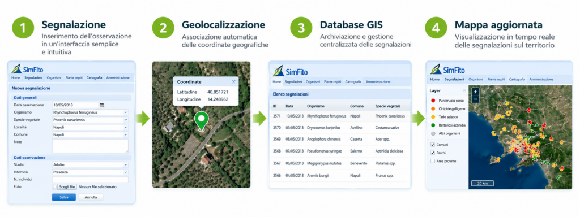Screen dimensions: 580x217
Task: Close the Layer panel with its X
Action: 464,90
